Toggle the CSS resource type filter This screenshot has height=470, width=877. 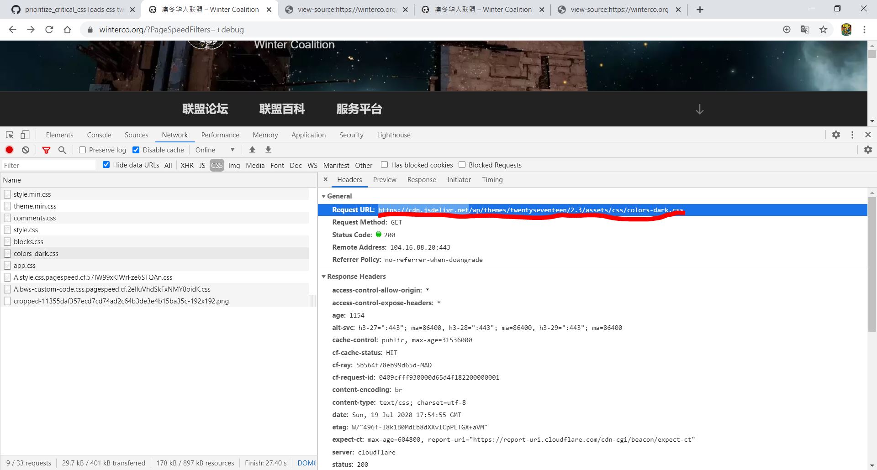tap(217, 165)
